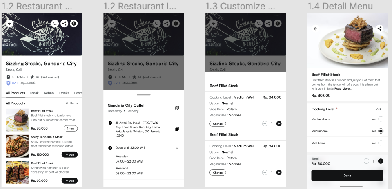This screenshot has height=189, width=392.
Task: Switch to the Steak category tab
Action: click(34, 93)
